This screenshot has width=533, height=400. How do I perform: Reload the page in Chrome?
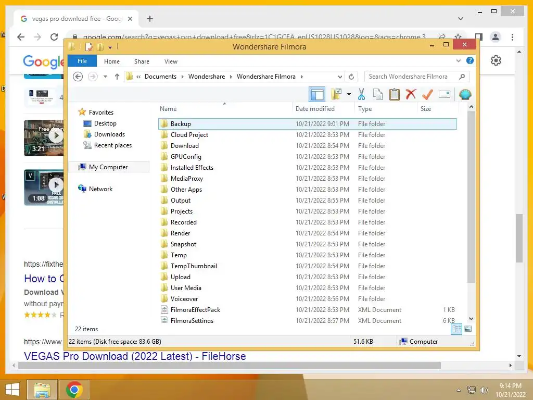pos(54,37)
